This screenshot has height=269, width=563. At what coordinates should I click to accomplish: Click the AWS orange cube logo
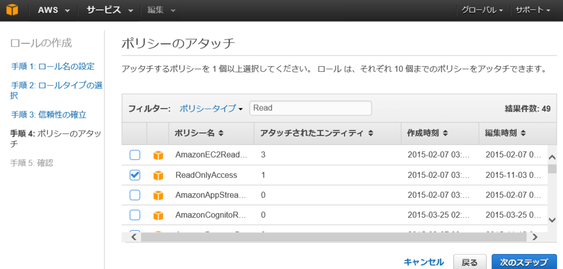[x=12, y=10]
